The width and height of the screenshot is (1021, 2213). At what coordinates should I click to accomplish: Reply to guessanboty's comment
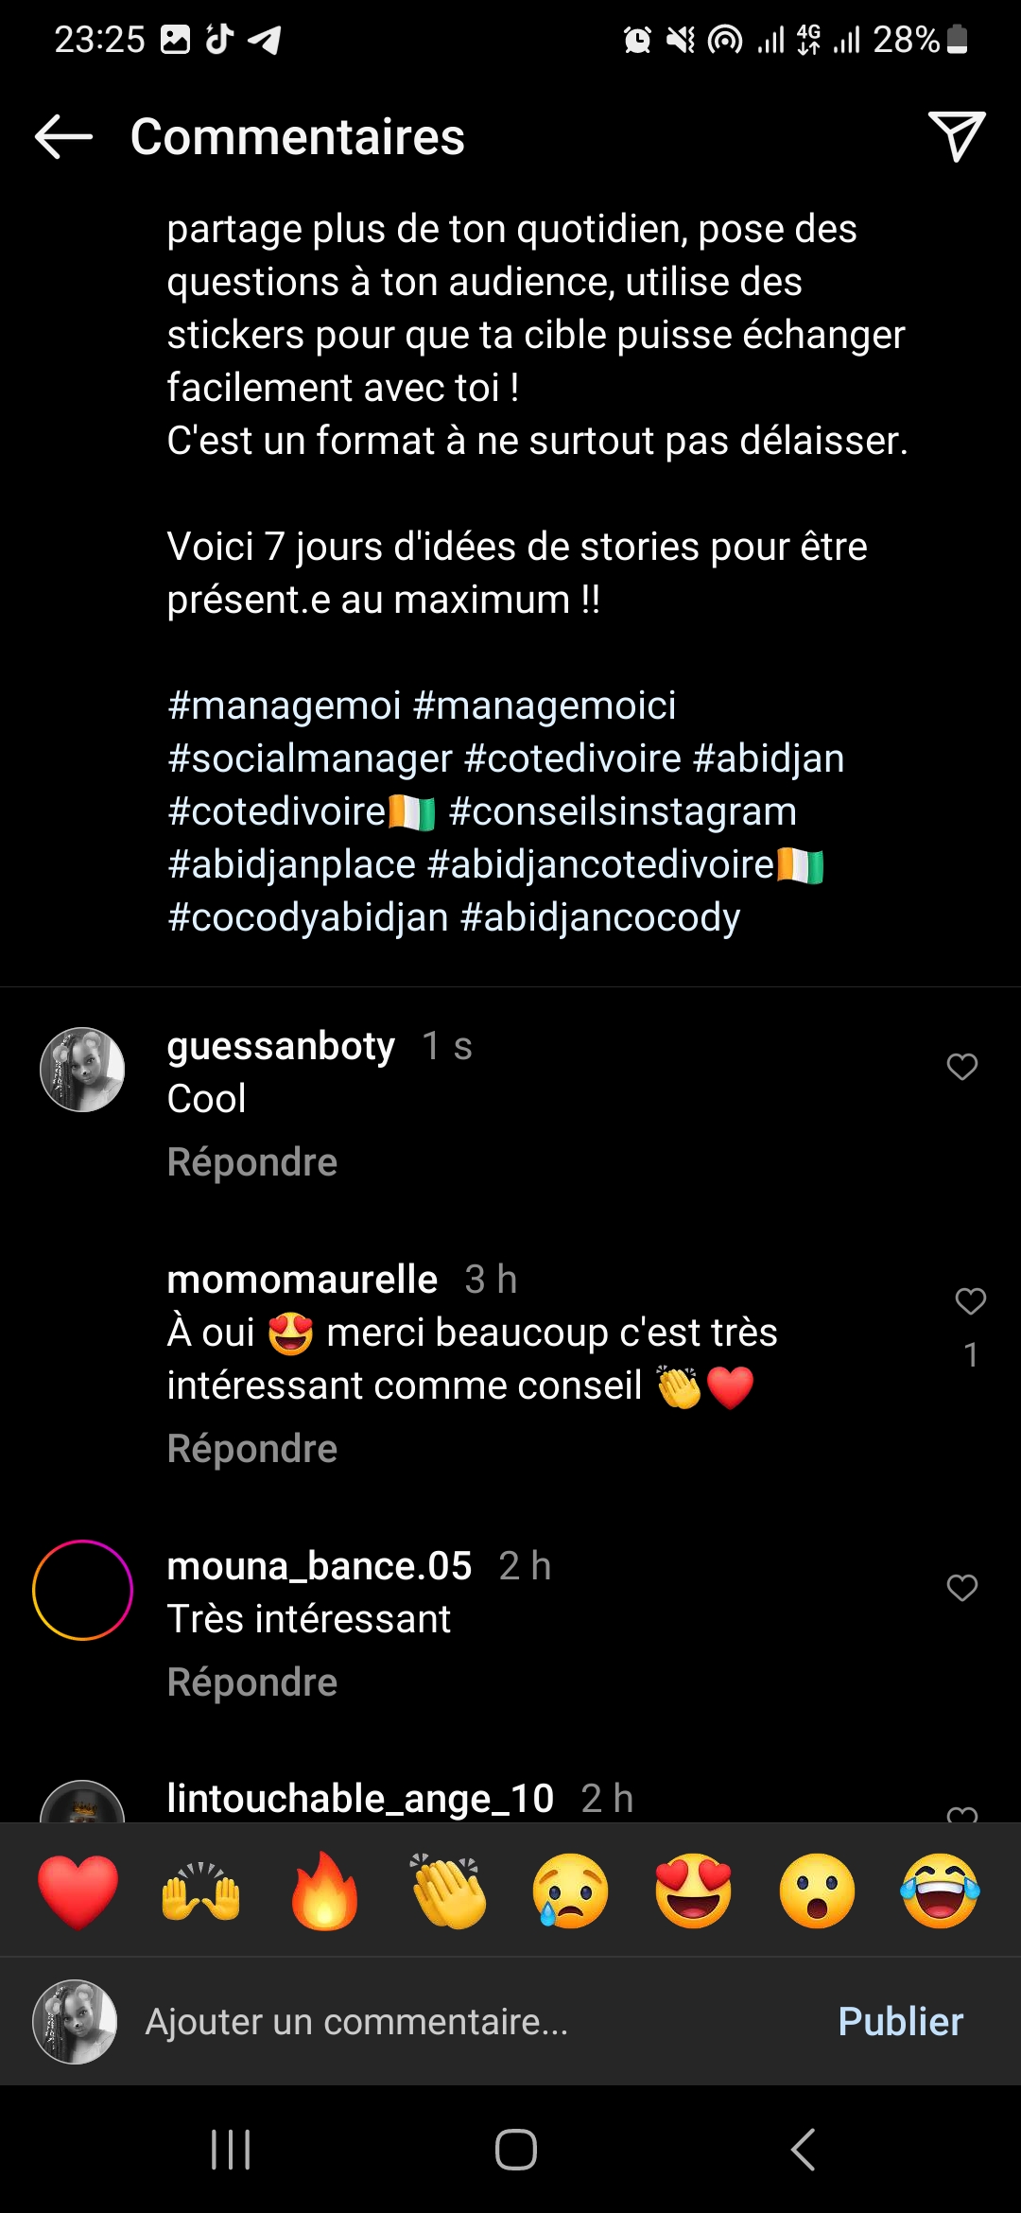[x=252, y=1162]
